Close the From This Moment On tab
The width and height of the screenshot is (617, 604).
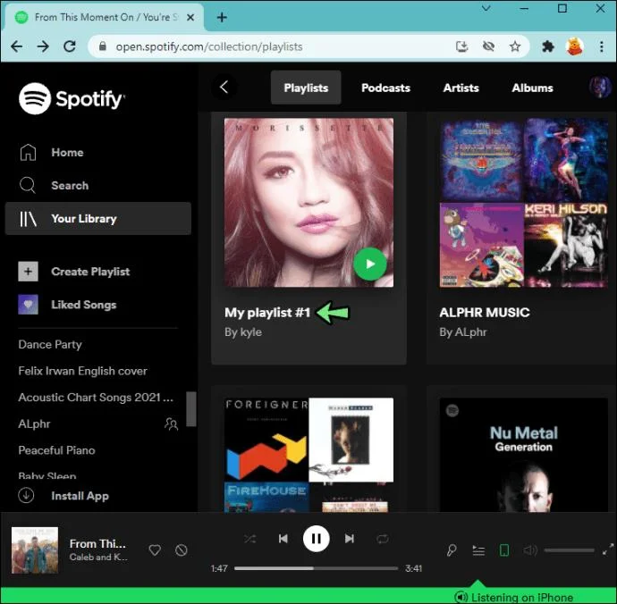click(190, 17)
